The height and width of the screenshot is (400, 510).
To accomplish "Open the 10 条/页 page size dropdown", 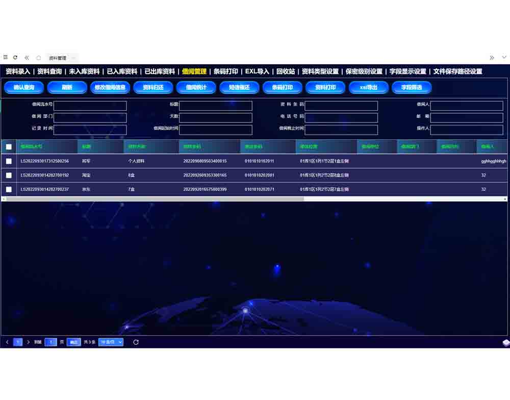I will [x=111, y=342].
